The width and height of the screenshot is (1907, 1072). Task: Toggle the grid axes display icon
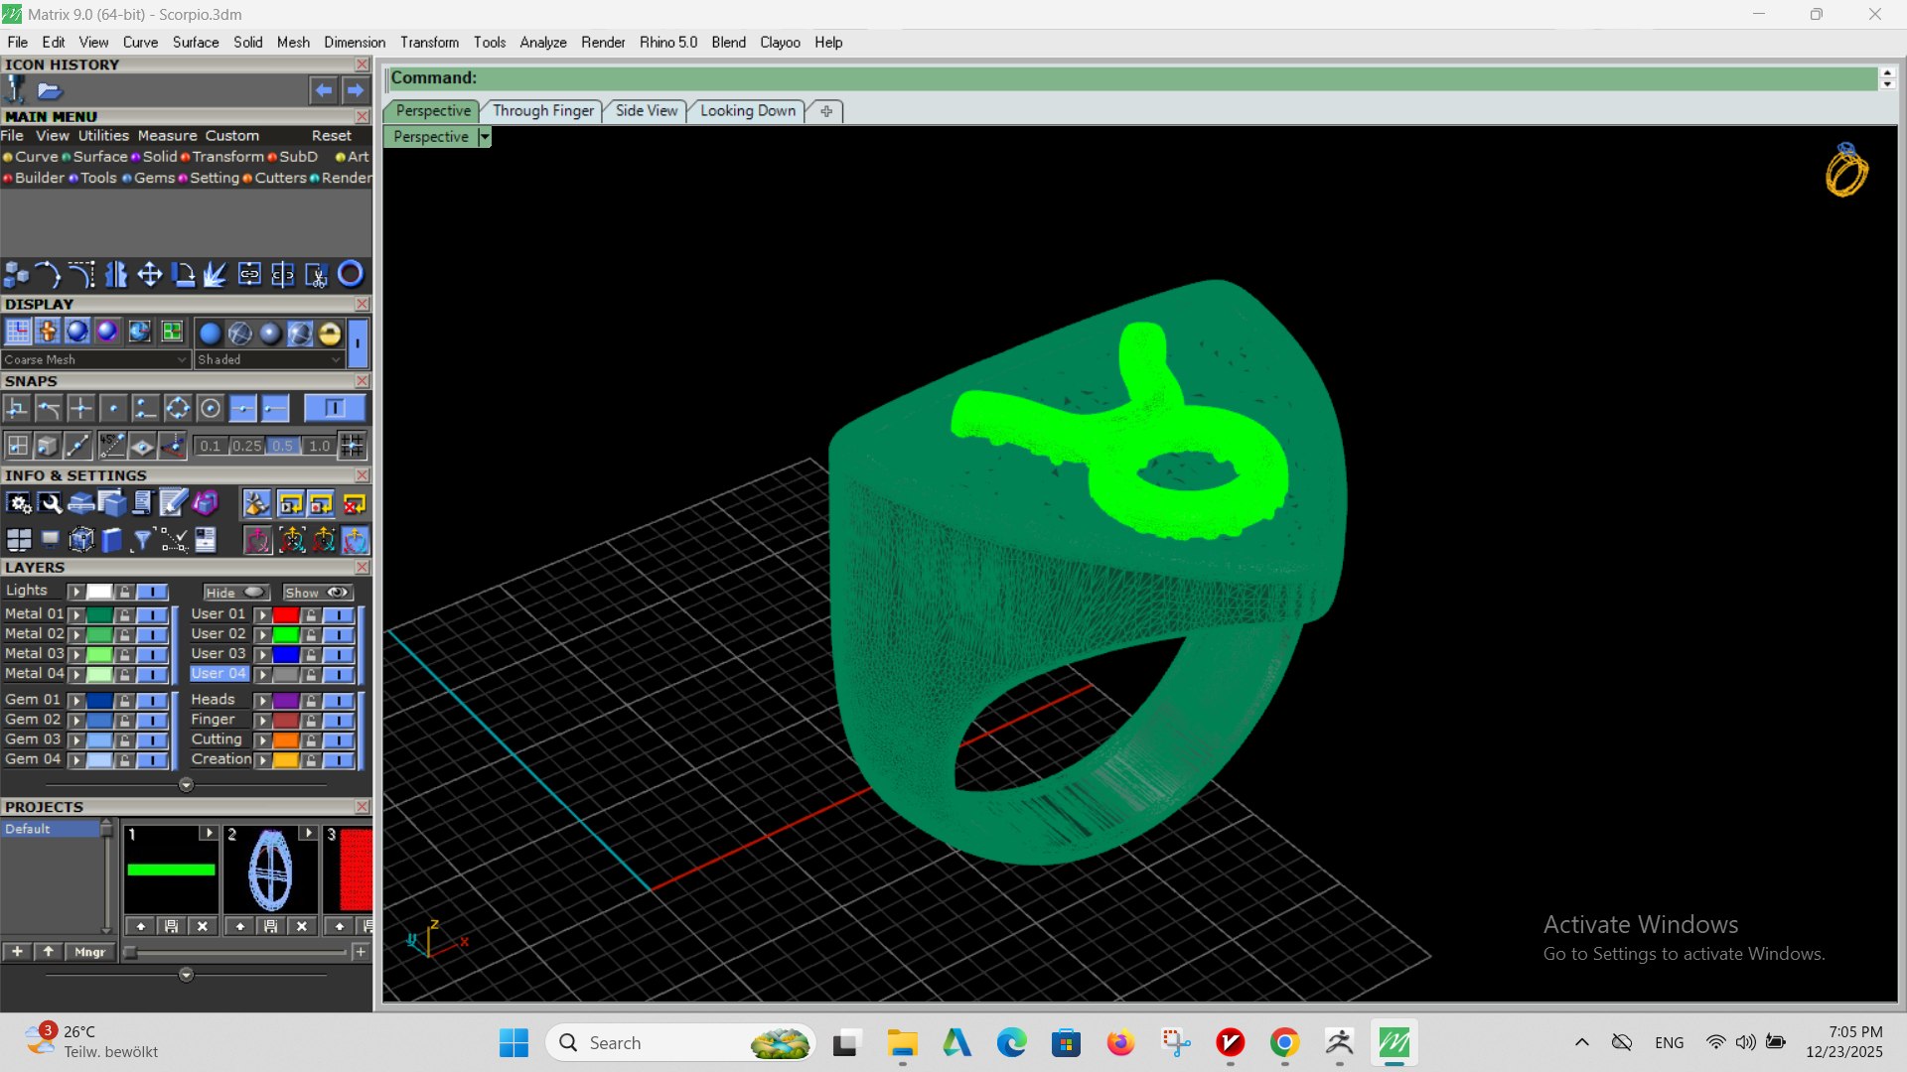(x=18, y=332)
